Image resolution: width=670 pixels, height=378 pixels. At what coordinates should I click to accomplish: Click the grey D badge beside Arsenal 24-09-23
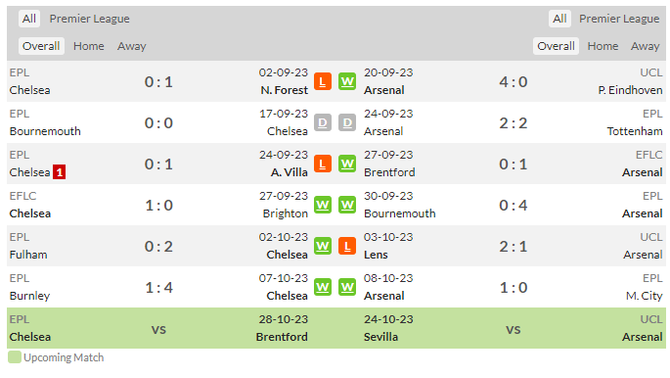click(347, 122)
